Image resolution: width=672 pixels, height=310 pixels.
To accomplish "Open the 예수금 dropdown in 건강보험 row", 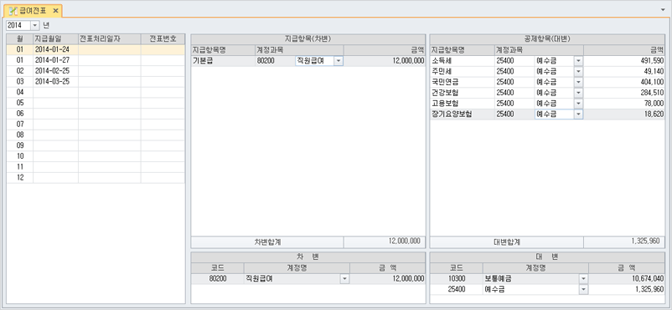I will (x=578, y=93).
